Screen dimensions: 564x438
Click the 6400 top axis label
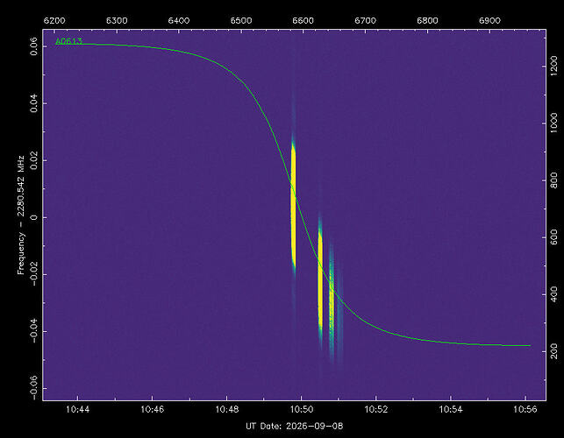point(179,20)
